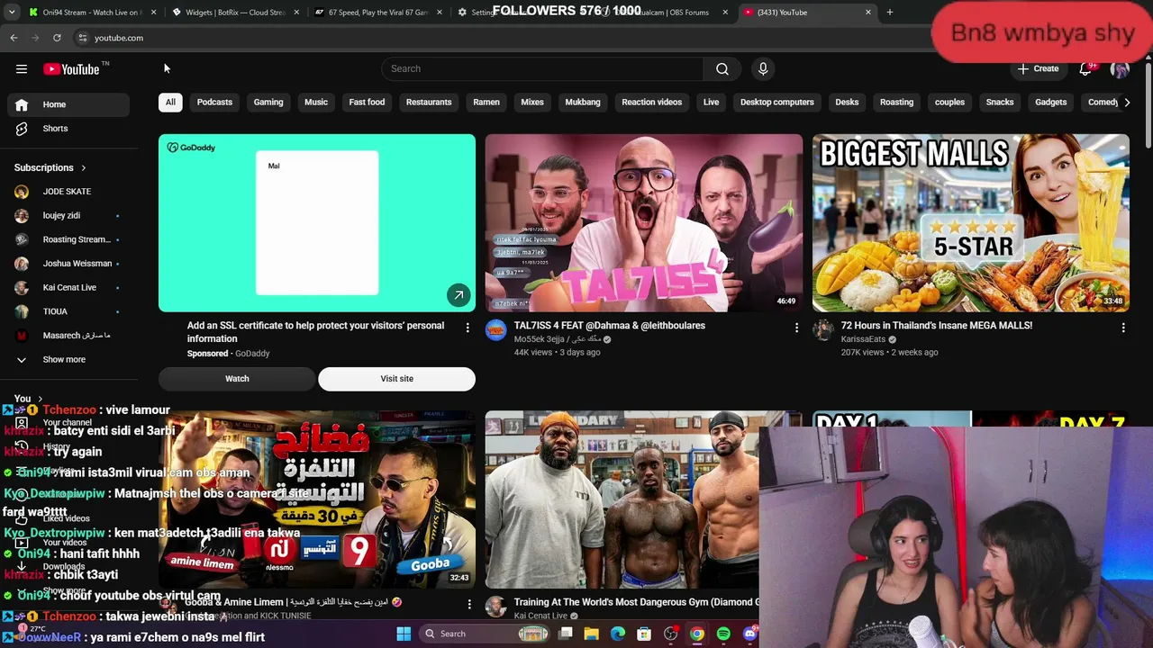Viewport: 1153px width, 648px height.
Task: Start voice search with the microphone
Action: [763, 68]
